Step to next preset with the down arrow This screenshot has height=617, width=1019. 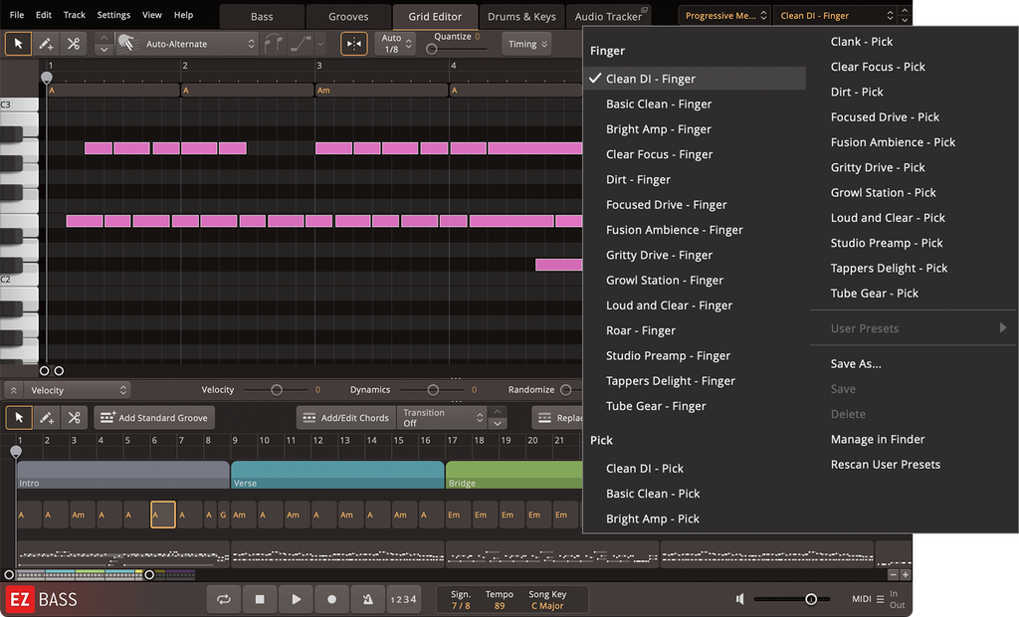click(904, 20)
